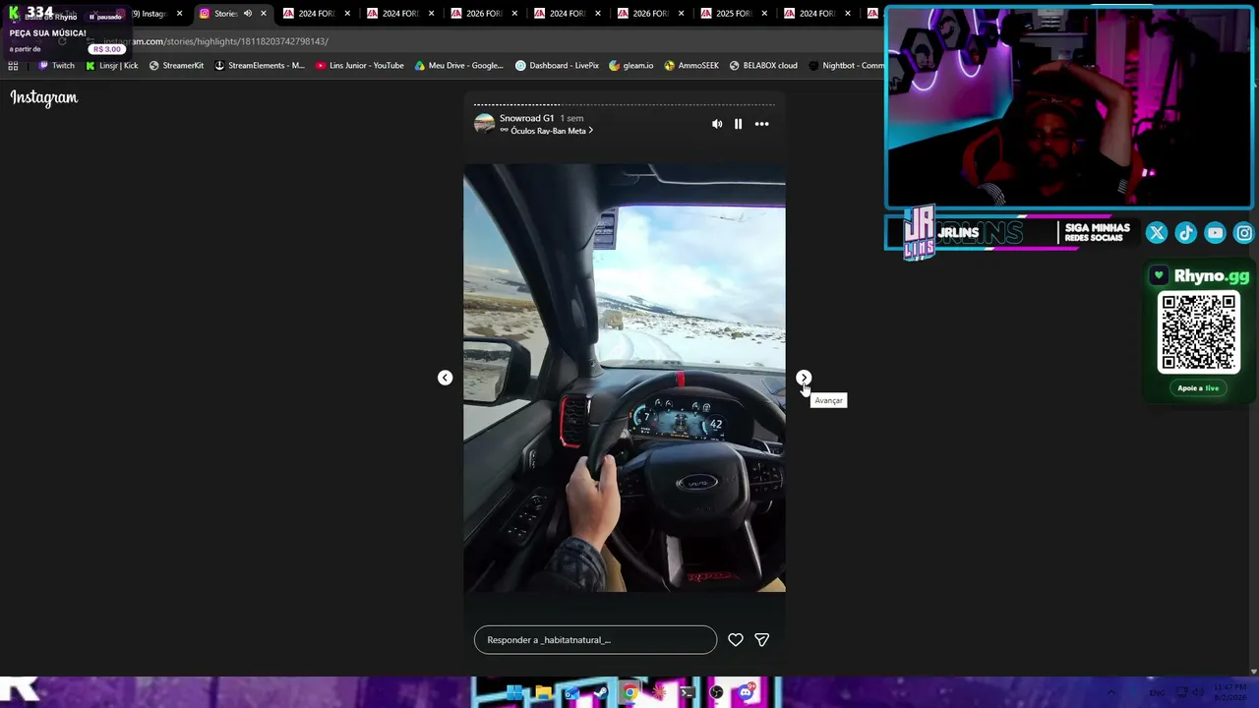Viewport: 1259px width, 708px height.
Task: Open the apps grid in bookmarks bar
Action: coord(13,66)
